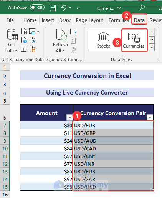Open the Amount column filter dropdown
Viewport: 162px width, 198px height.
coord(69,117)
